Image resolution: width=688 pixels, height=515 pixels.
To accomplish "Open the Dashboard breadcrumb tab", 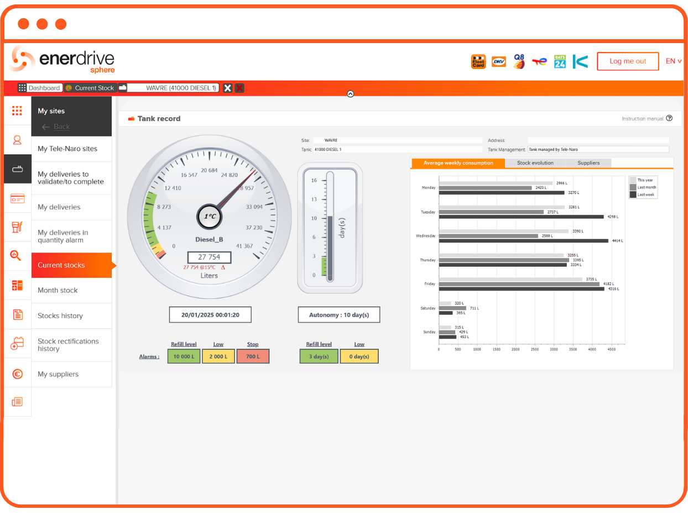I will pyautogui.click(x=39, y=88).
